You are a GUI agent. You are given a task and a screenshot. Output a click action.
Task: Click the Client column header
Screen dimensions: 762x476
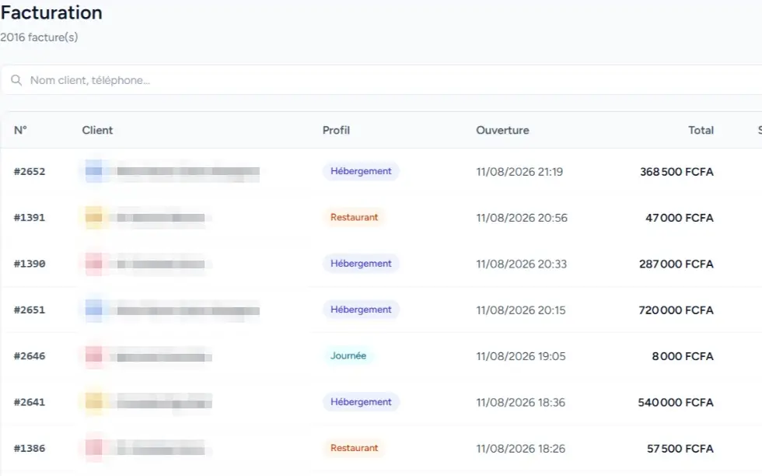pos(97,131)
